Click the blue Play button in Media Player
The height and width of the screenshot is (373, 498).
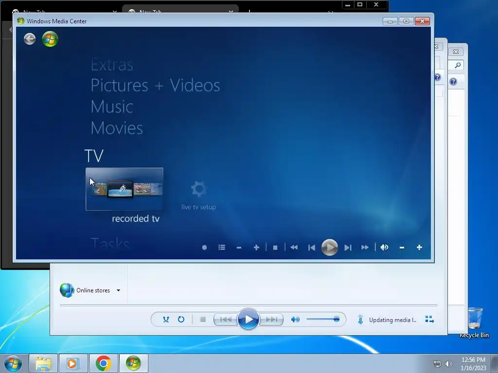(249, 320)
